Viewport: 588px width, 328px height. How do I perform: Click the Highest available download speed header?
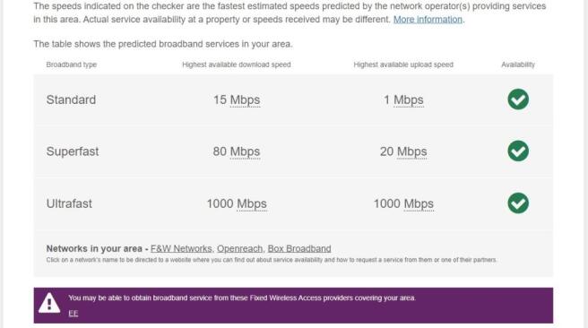[237, 65]
